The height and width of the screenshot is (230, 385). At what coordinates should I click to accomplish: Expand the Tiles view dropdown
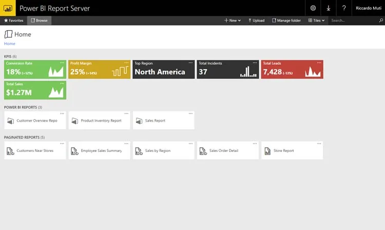317,21
